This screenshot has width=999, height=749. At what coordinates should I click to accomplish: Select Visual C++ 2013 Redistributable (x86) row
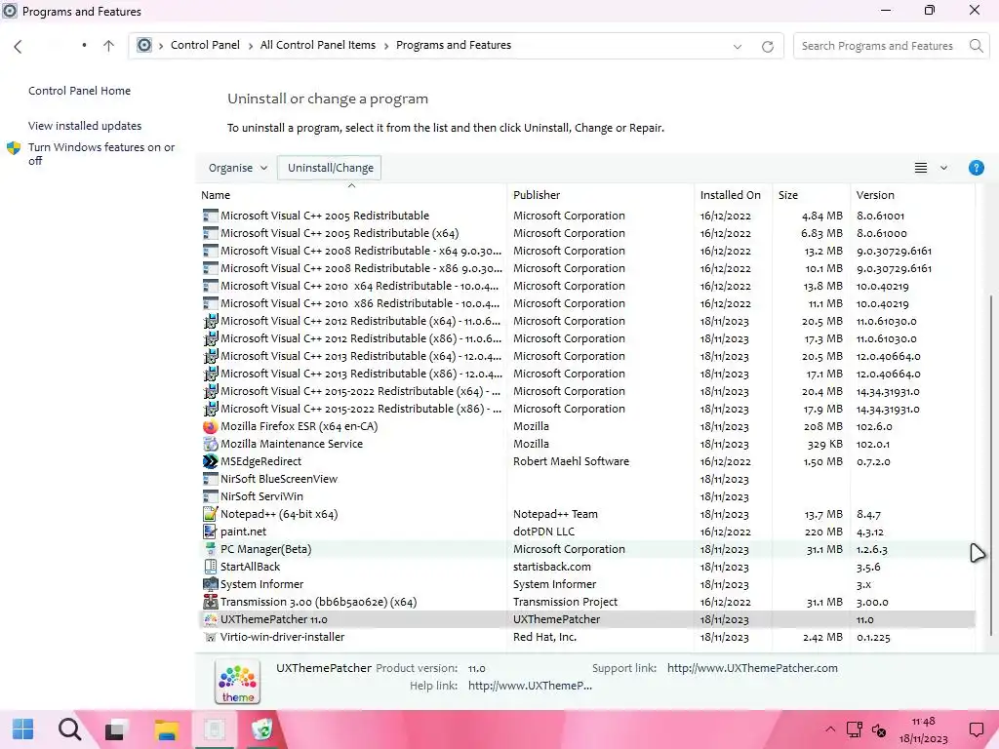pos(587,374)
